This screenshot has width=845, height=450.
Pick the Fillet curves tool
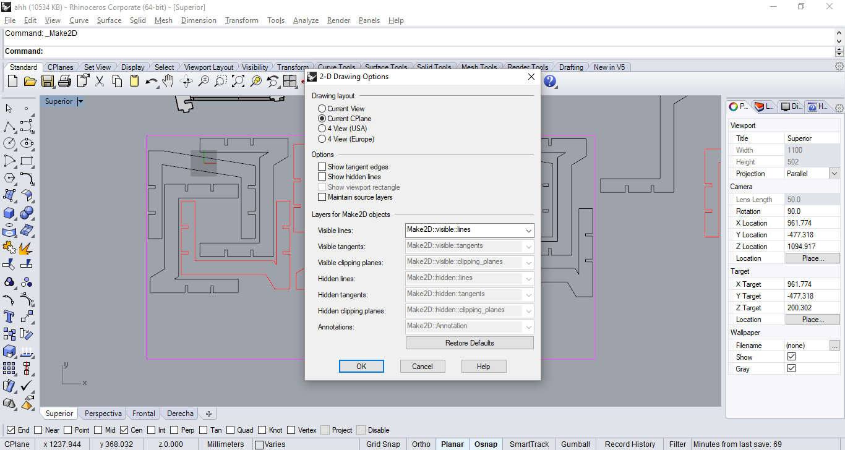27,178
